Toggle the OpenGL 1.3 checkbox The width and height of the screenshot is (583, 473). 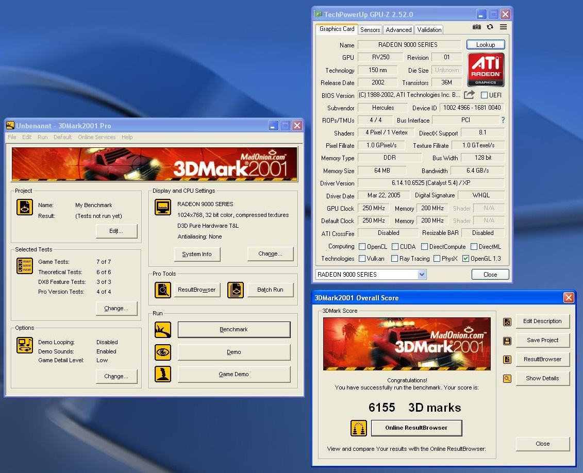(x=465, y=258)
